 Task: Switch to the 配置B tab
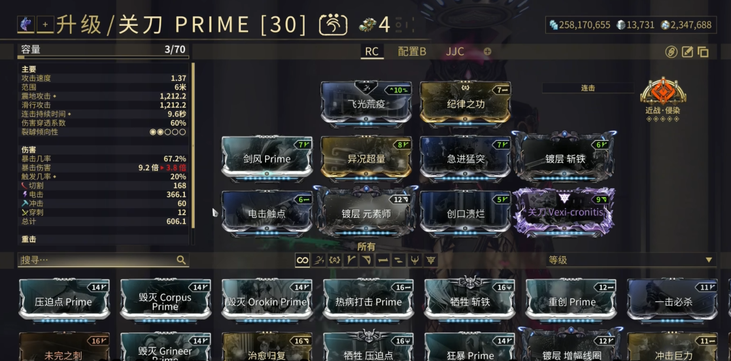click(412, 52)
